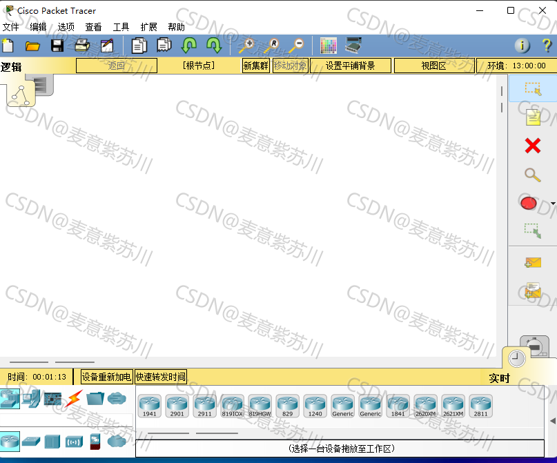
Task: Select the Wireless Devices subcategory
Action: coord(74,442)
